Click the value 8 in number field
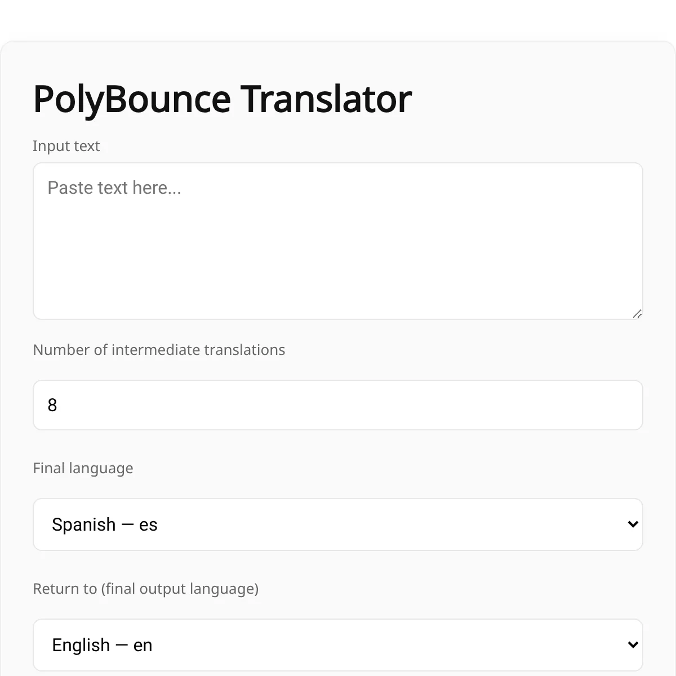The image size is (676, 676). 52,405
